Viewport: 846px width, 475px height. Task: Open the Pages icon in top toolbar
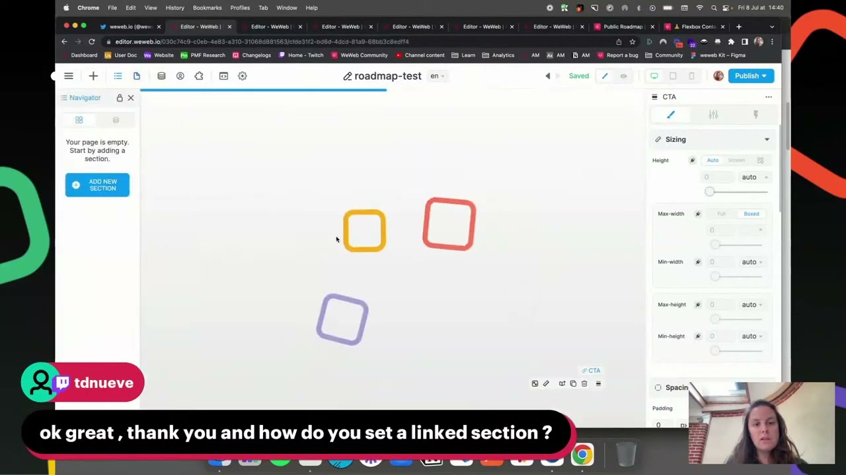137,76
